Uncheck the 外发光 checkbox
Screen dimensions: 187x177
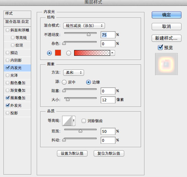[8, 105]
